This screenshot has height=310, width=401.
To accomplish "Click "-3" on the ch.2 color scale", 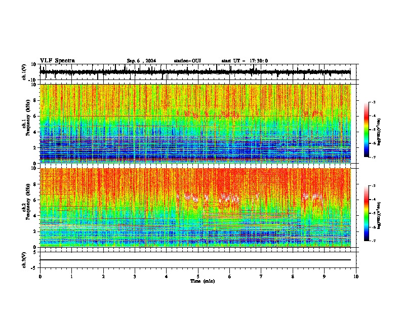I will pyautogui.click(x=373, y=186).
